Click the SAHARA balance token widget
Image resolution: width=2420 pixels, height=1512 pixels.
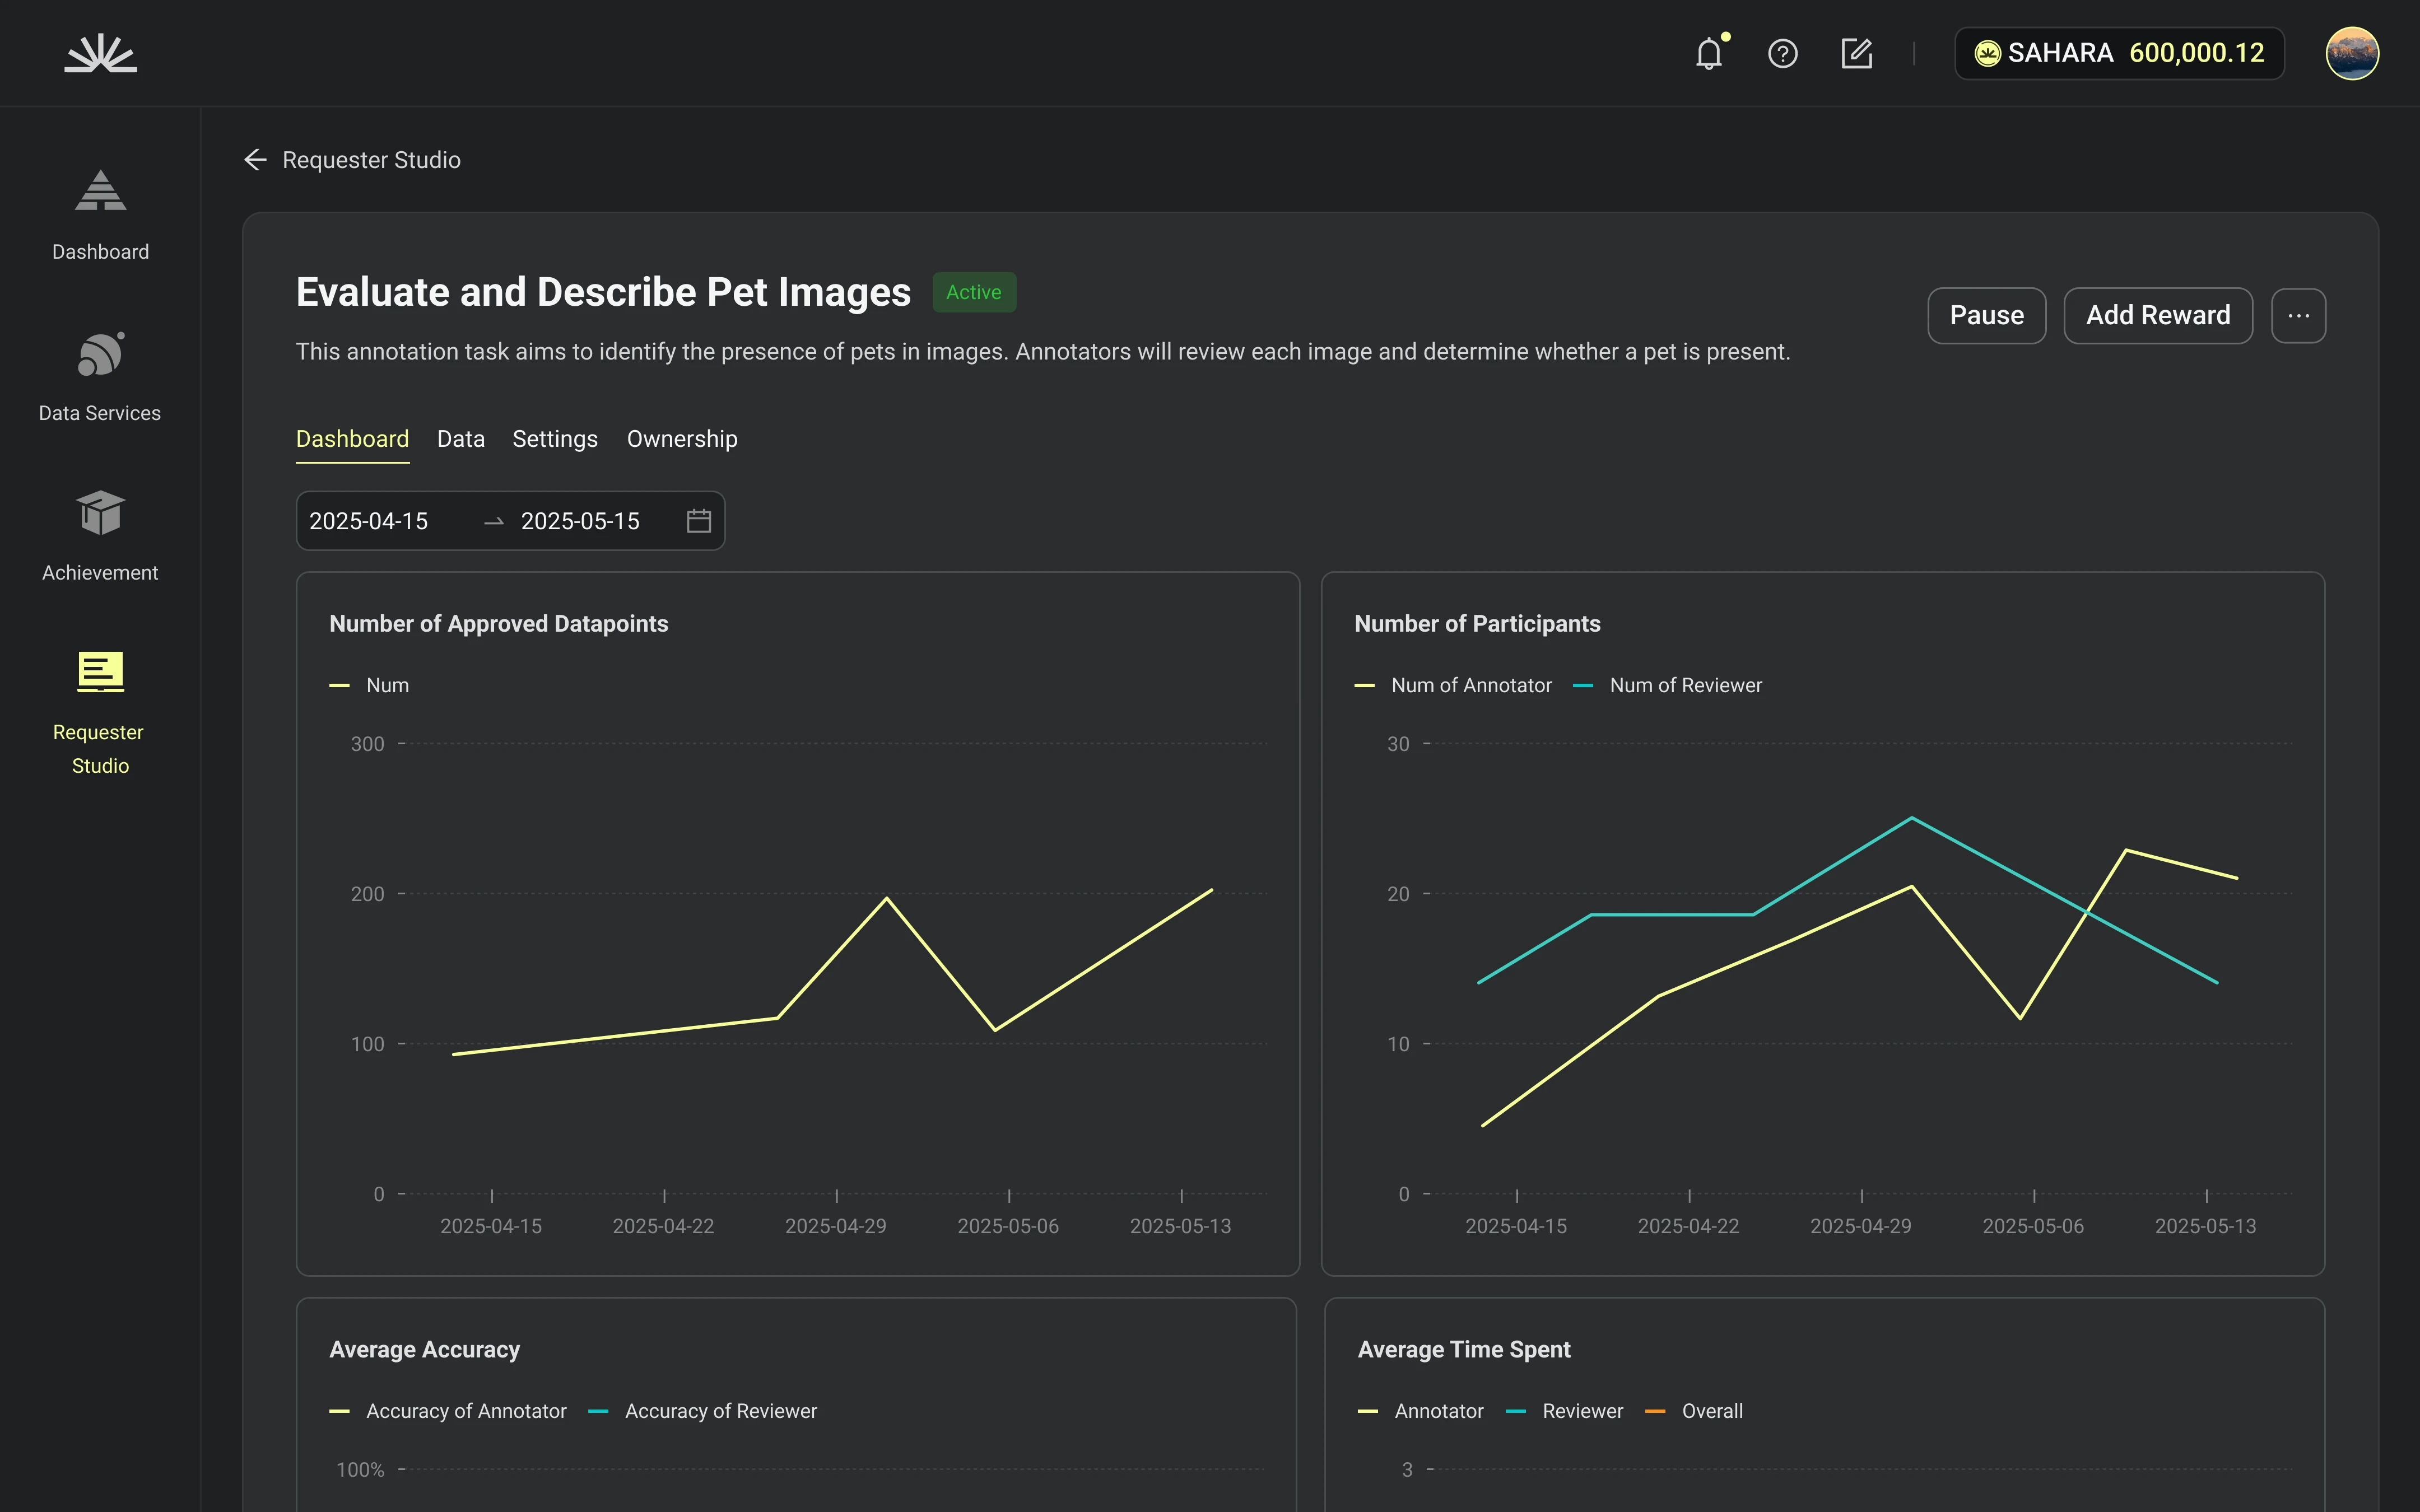pos(2119,53)
